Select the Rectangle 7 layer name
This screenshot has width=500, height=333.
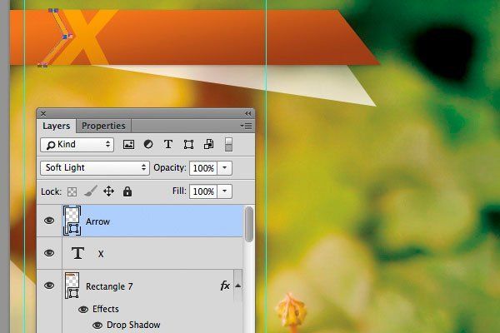pyautogui.click(x=109, y=286)
